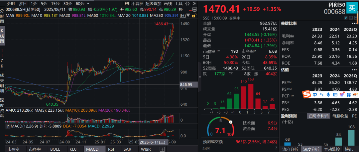Screen dimensions: 359x152
Task: Add 科创50 to watchlist plus icon
Action: (x=356, y=18)
